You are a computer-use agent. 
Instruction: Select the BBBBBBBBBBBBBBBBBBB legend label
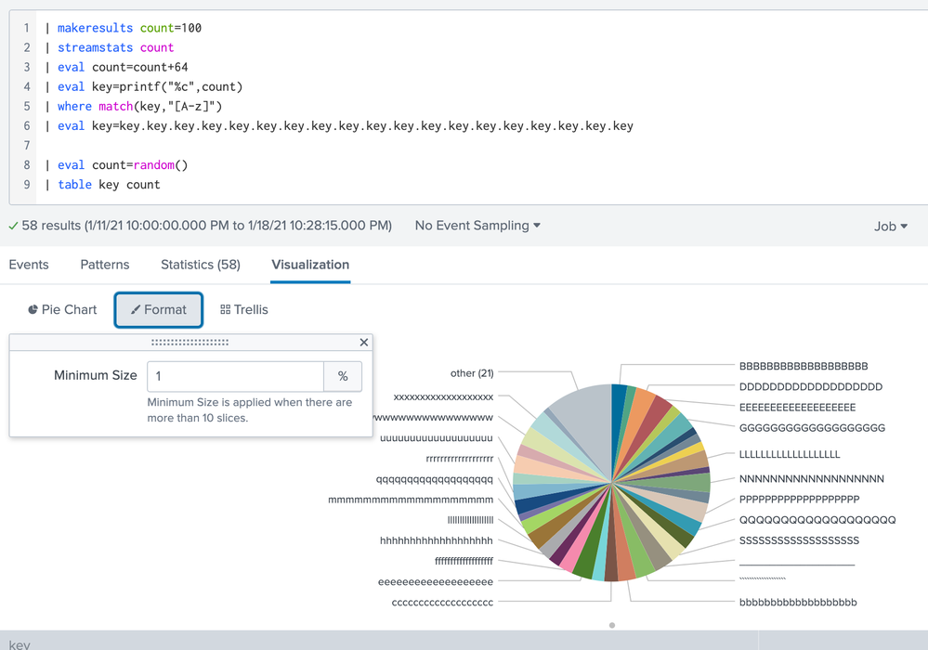pyautogui.click(x=804, y=366)
